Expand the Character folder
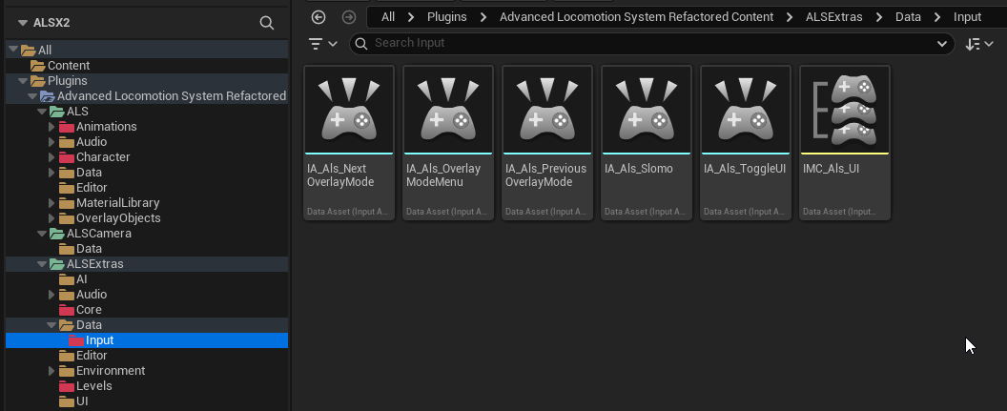This screenshot has height=411, width=1007. click(x=52, y=157)
